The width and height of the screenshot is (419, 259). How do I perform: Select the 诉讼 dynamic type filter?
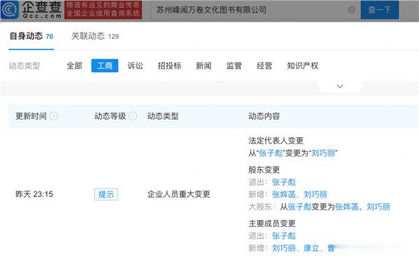[135, 65]
